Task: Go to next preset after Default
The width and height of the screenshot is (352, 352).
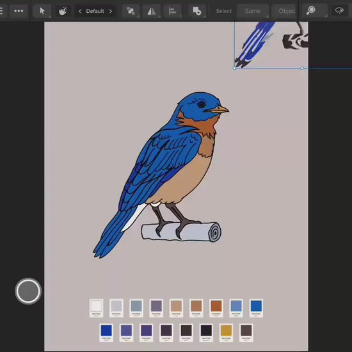Action: tap(111, 11)
